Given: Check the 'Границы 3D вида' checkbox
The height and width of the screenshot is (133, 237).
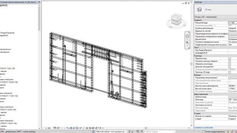Looking at the screenshot, I should tap(230, 72).
